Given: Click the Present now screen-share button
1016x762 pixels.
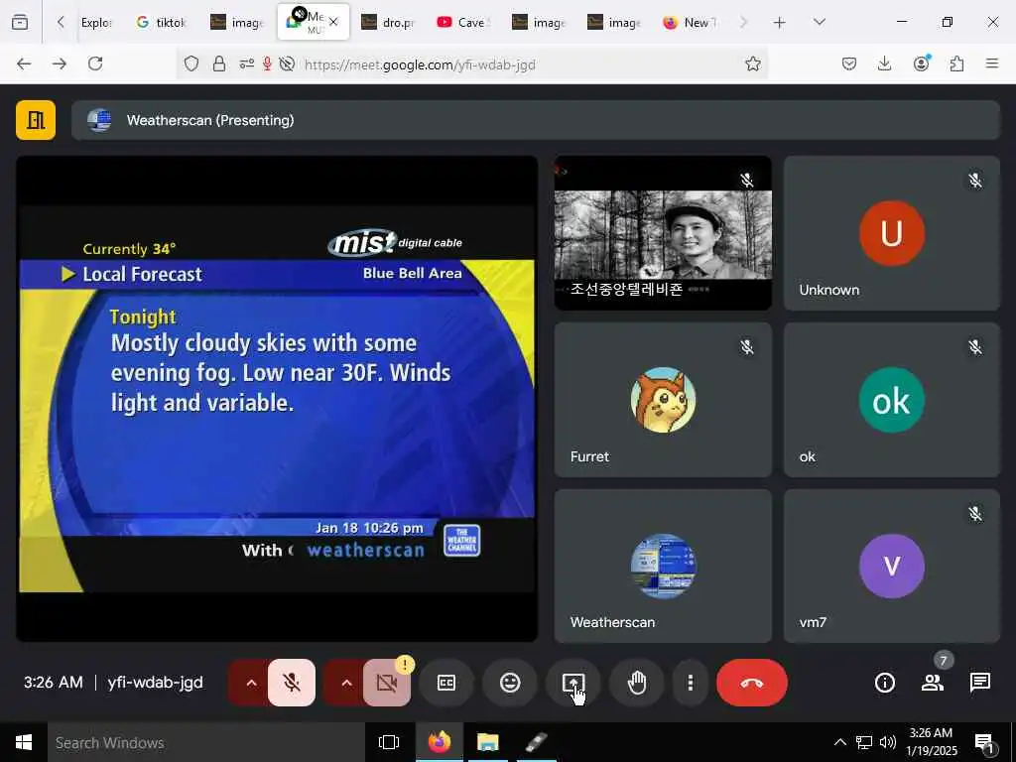Looking at the screenshot, I should pos(573,683).
